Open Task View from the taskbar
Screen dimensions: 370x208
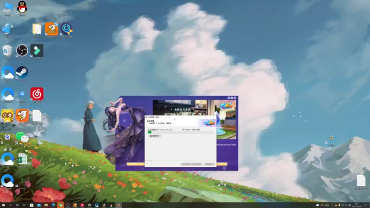pyautogui.click(x=25, y=205)
